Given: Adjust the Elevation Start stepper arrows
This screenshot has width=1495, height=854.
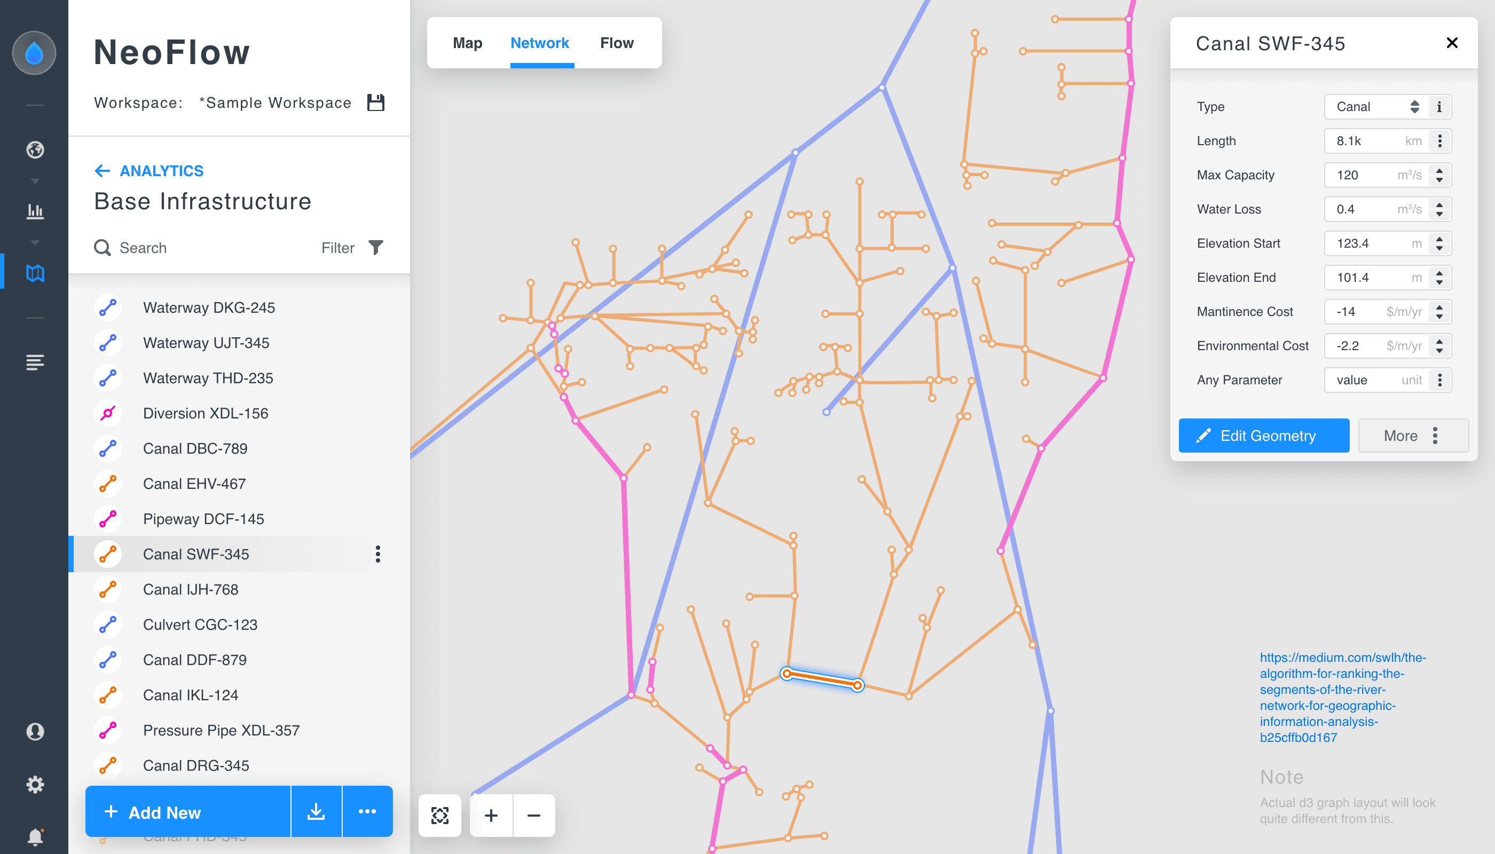Looking at the screenshot, I should (1439, 243).
